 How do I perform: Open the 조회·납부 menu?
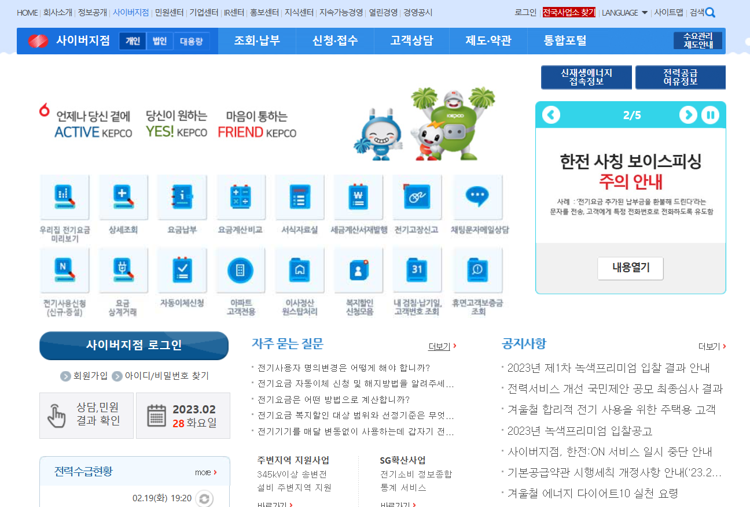pyautogui.click(x=257, y=41)
